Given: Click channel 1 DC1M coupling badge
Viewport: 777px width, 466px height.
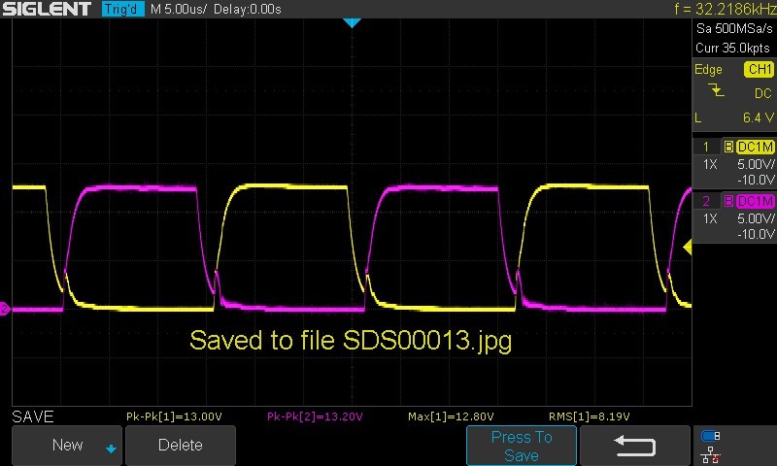Looking at the screenshot, I should (x=755, y=147).
